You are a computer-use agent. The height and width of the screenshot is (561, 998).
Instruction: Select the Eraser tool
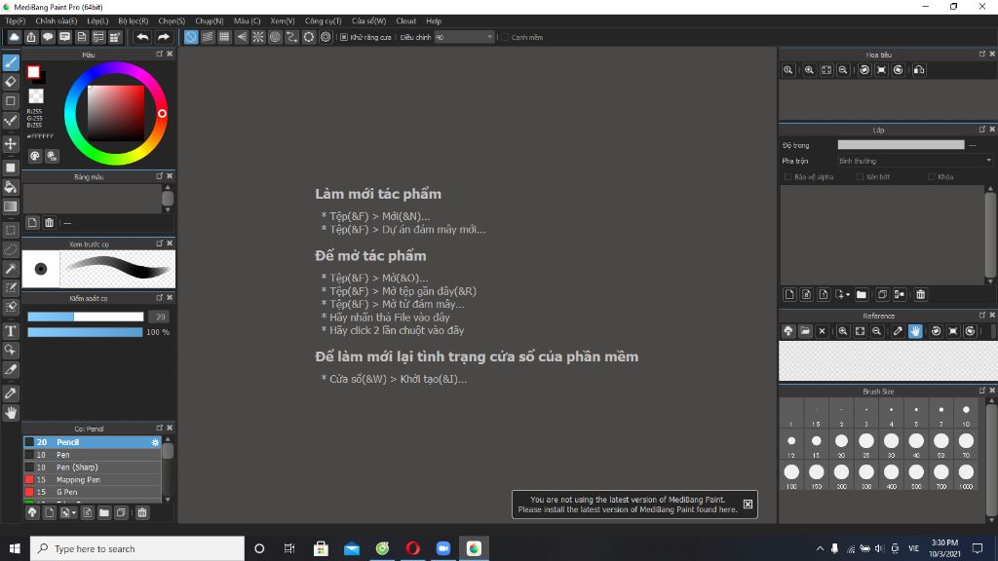pos(11,82)
